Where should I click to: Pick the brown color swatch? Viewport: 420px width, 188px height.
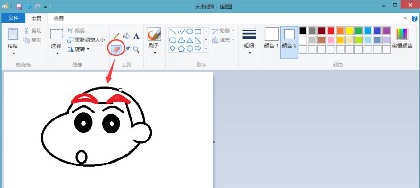tap(321, 40)
